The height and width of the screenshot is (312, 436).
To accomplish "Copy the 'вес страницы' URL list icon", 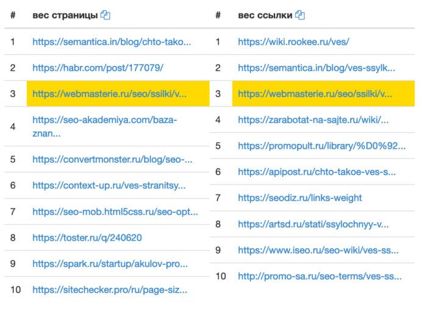I will pyautogui.click(x=105, y=15).
